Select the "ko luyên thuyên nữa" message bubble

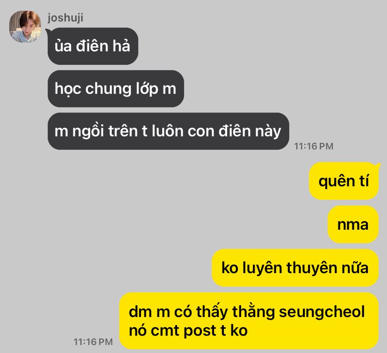(x=295, y=268)
